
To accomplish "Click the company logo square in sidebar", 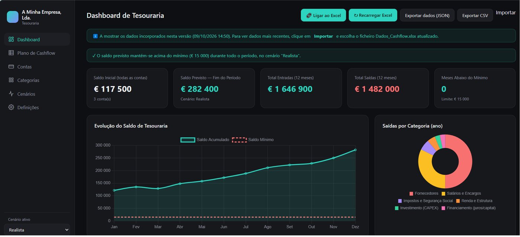I will pyautogui.click(x=13, y=17).
